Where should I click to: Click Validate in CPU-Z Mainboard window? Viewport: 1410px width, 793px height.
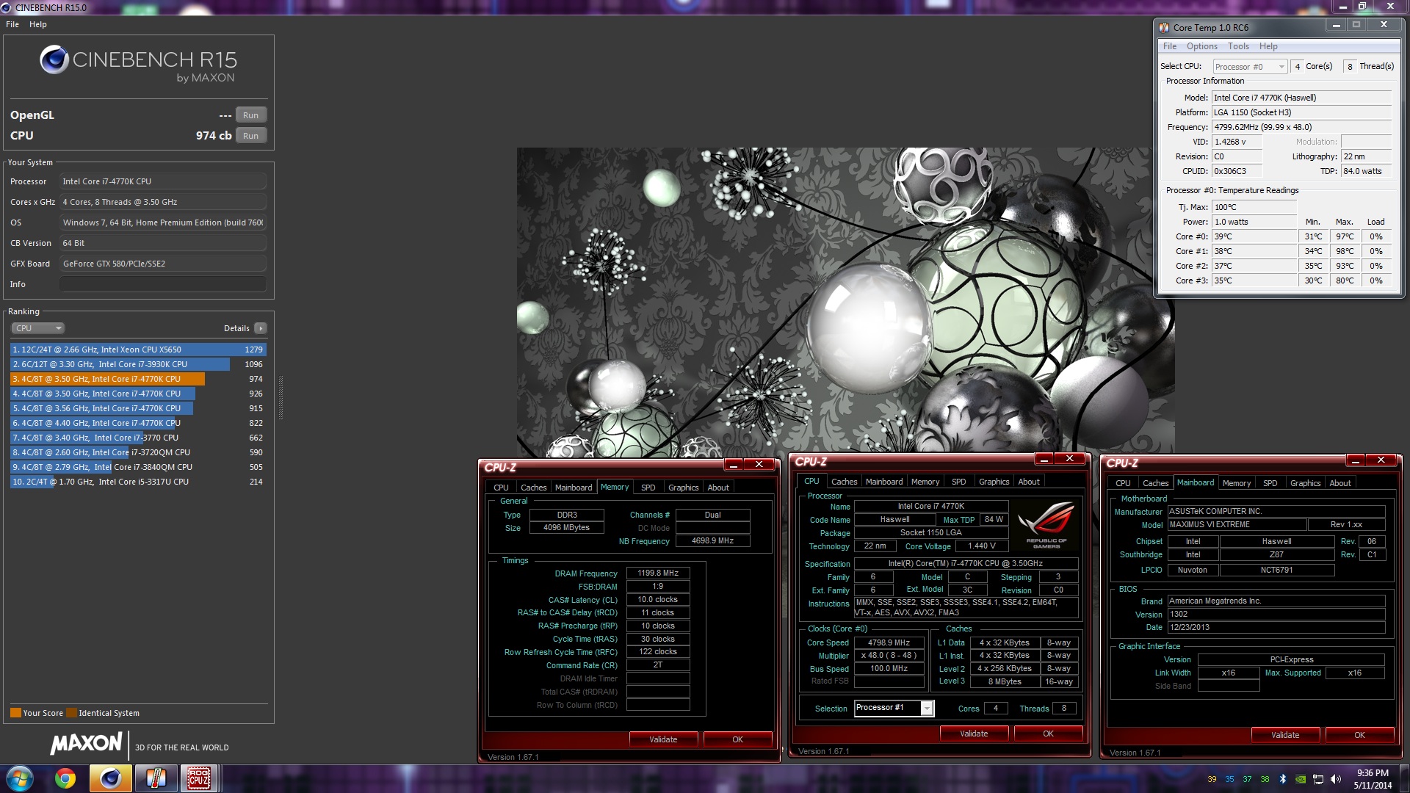tap(1285, 735)
